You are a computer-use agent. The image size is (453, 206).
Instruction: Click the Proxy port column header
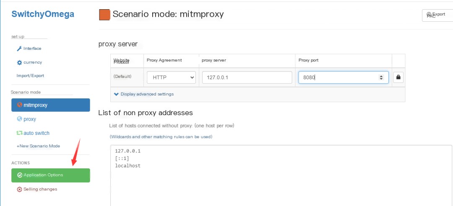click(309, 60)
